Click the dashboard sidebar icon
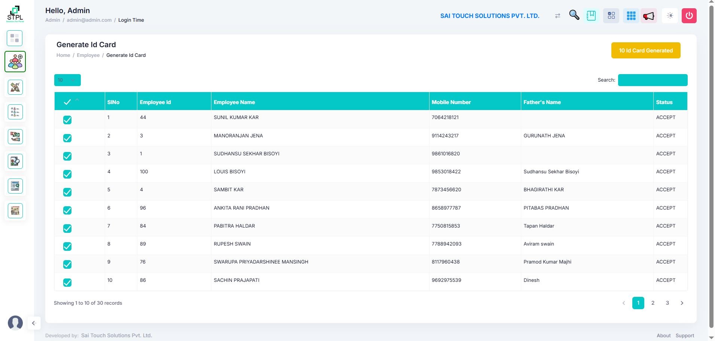The width and height of the screenshot is (715, 341). tap(15, 38)
